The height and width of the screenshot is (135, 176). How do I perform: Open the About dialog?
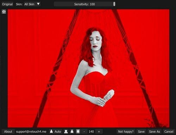tap(8, 131)
